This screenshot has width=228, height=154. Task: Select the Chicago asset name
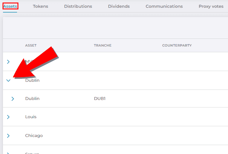[34, 136]
